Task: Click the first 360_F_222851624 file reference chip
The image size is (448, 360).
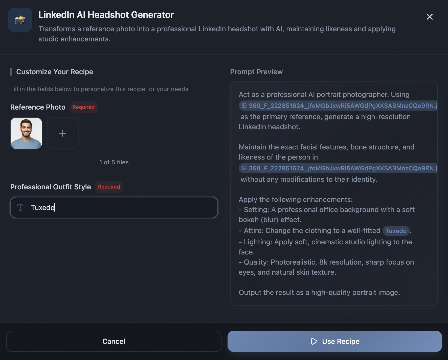Action: [338, 106]
